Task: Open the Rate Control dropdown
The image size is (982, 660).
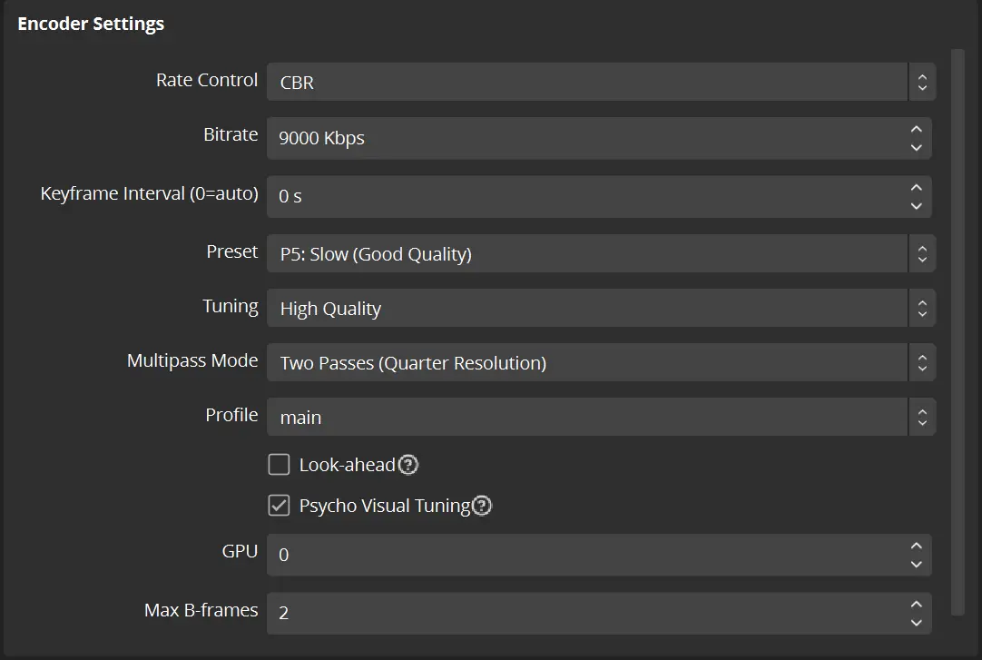Action: tap(600, 82)
